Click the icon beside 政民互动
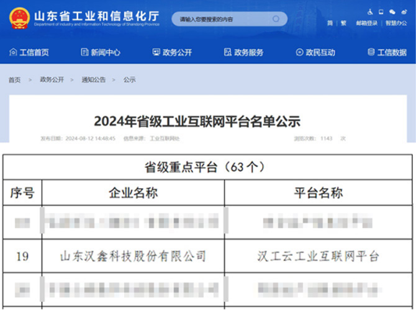 click(x=299, y=52)
